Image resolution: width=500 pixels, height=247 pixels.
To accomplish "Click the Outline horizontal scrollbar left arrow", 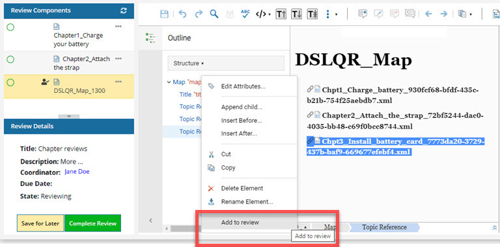I will coord(167,229).
